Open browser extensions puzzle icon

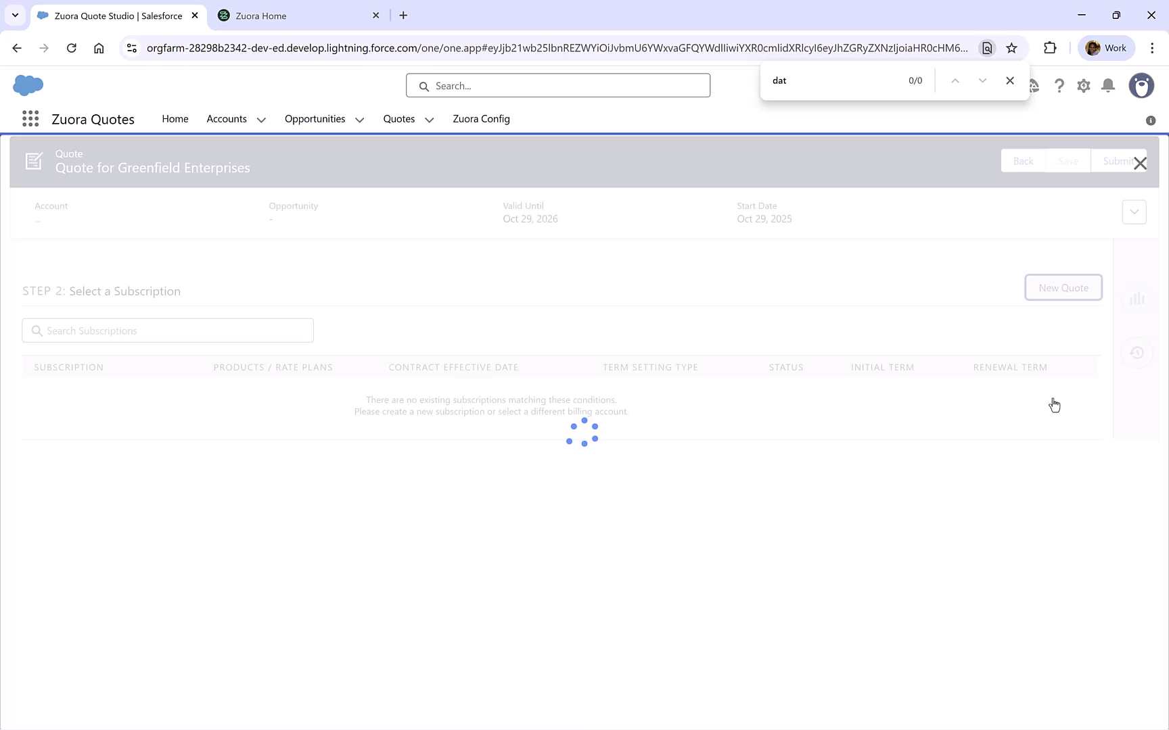click(1050, 47)
